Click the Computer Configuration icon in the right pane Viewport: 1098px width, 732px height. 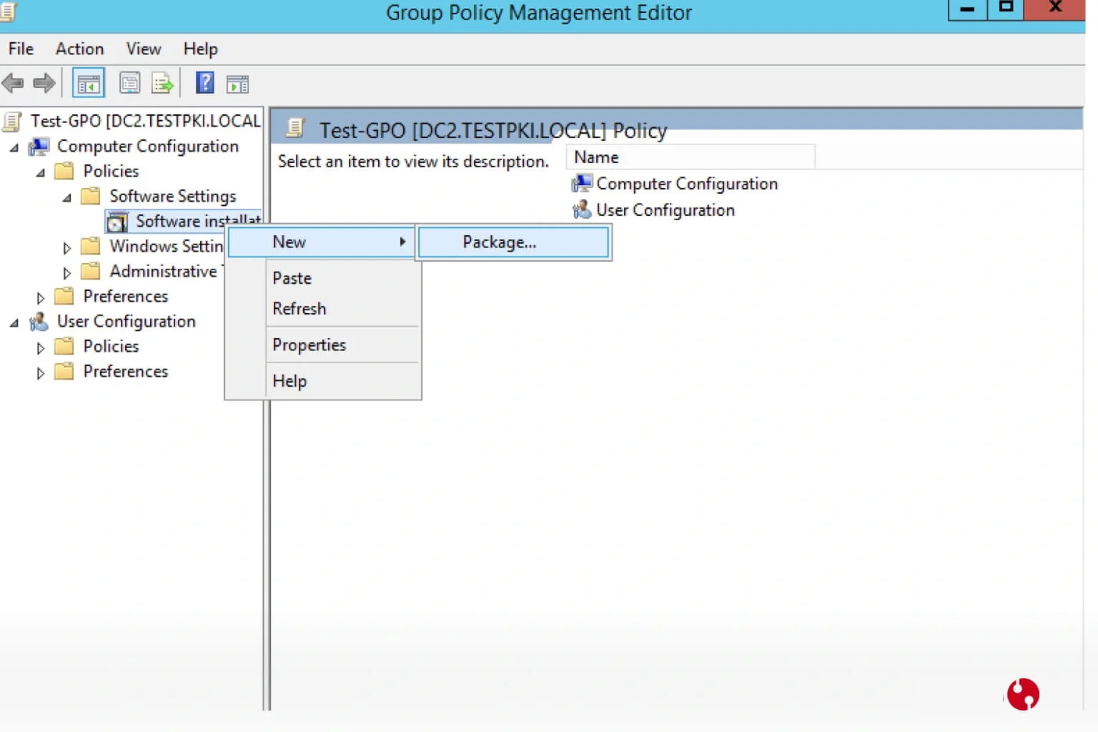click(x=582, y=184)
